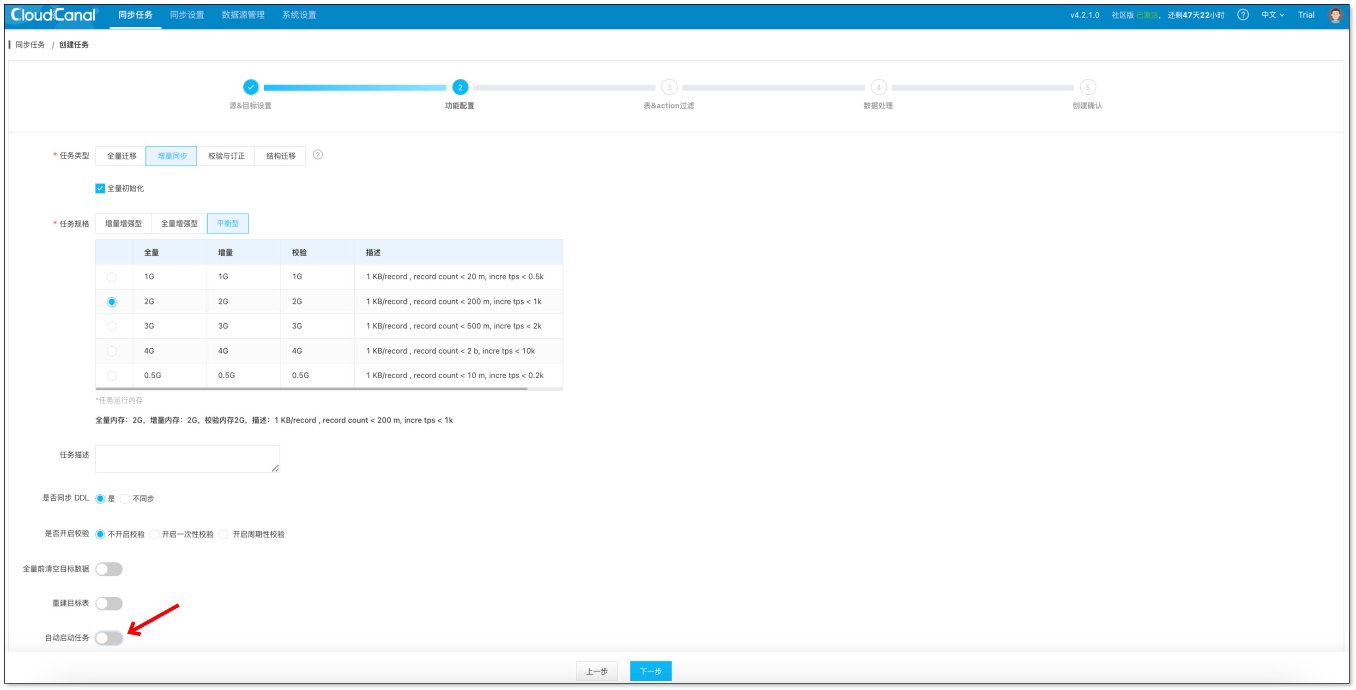Viewport: 1356px width, 690px height.
Task: Expand the 中文 language dropdown
Action: [x=1272, y=15]
